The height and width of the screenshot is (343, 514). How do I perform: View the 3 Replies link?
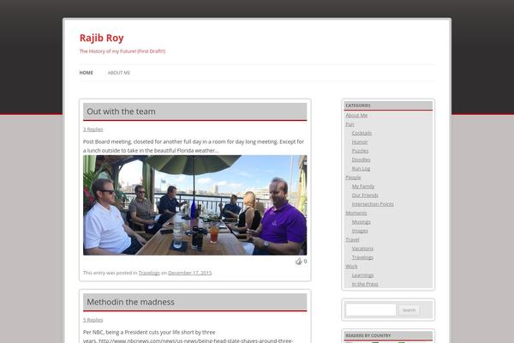93,129
